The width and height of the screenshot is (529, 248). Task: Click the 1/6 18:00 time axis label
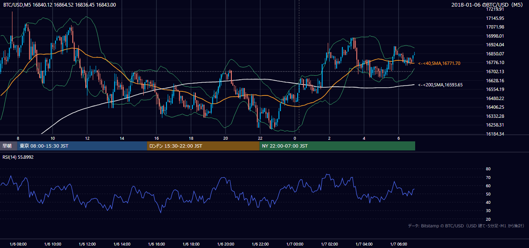pyautogui.click(x=191, y=244)
